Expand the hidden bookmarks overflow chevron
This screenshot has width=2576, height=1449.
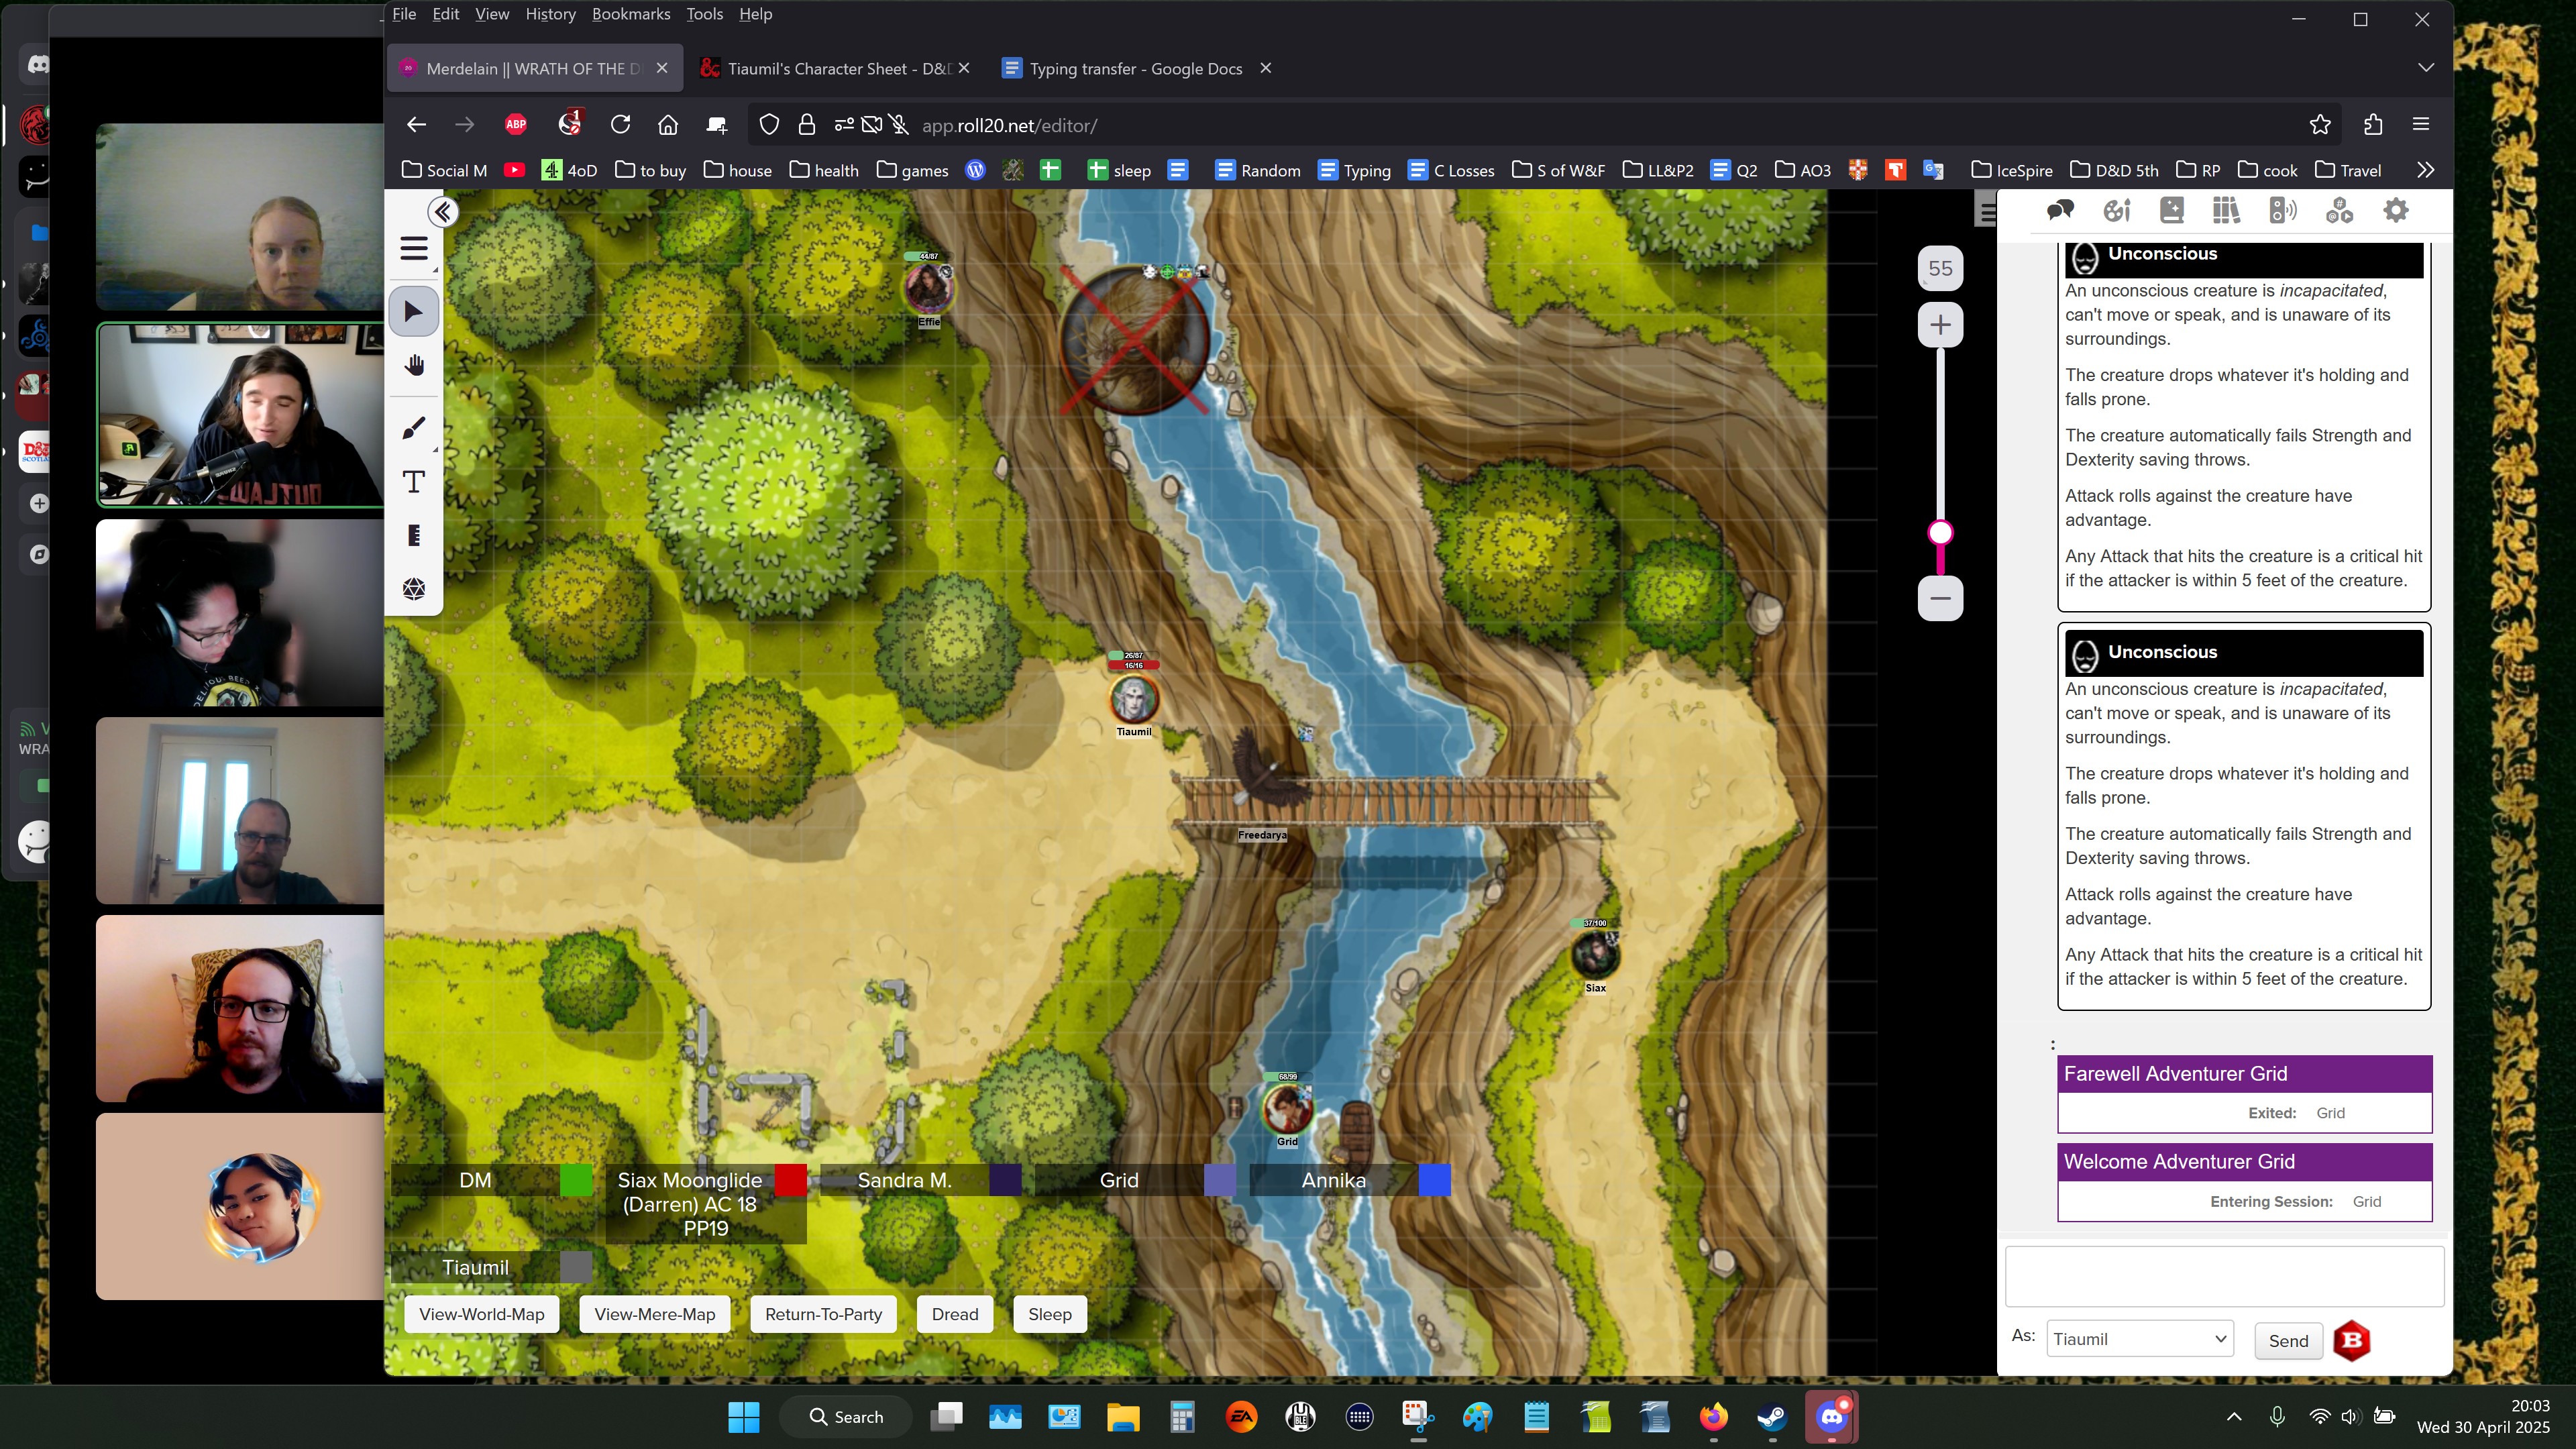pos(2425,170)
